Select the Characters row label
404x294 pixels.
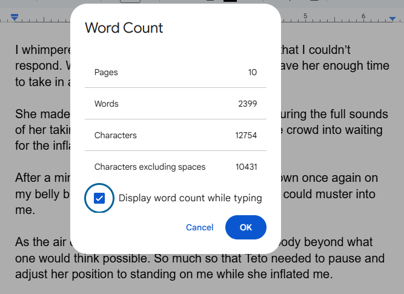(115, 135)
